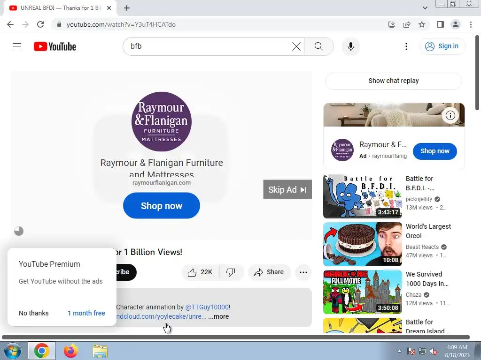This screenshot has height=360, width=481.
Task: Click sidebar ad title Raymour & F...
Action: (x=382, y=144)
